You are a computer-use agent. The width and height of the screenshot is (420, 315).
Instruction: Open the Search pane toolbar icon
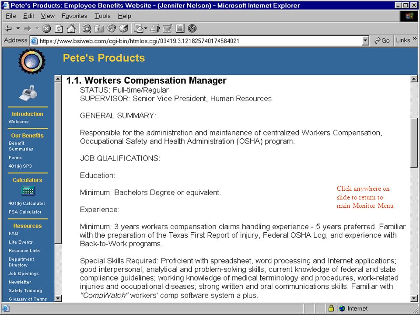(86, 28)
